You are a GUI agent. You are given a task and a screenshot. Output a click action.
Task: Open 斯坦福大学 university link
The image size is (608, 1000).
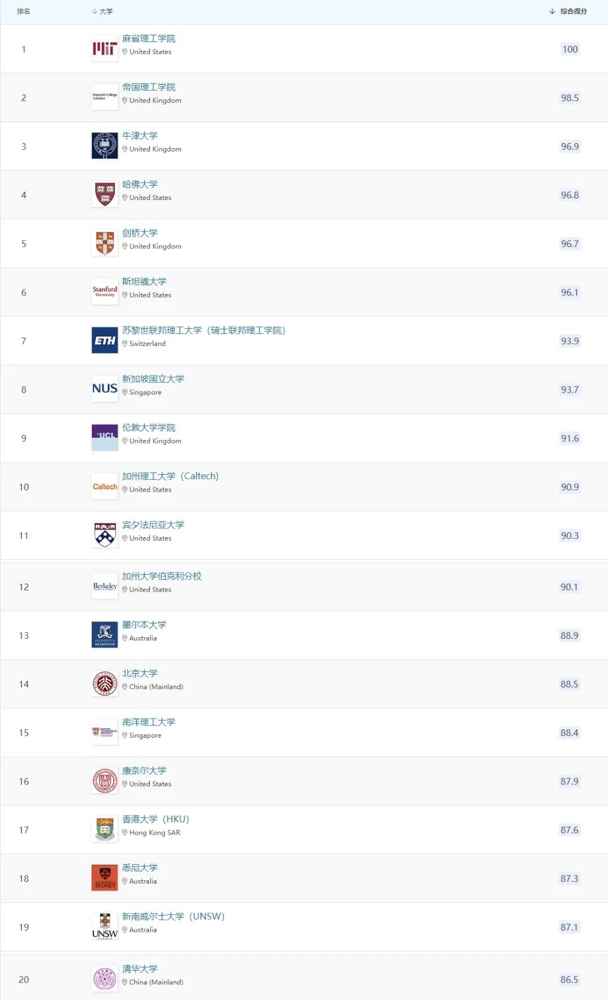pos(144,281)
